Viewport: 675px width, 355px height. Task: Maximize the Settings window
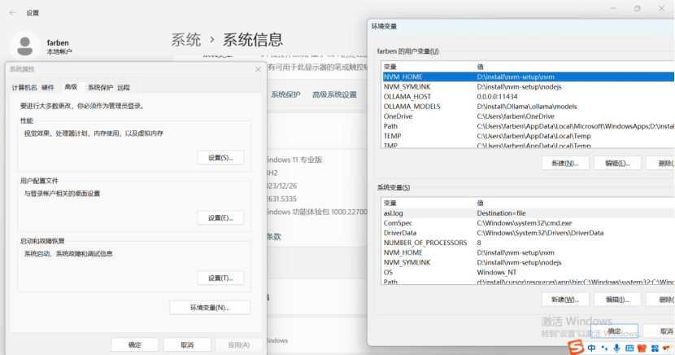coord(637,9)
